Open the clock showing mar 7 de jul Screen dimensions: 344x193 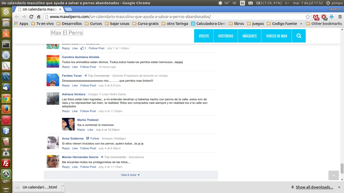[x=308, y=3]
